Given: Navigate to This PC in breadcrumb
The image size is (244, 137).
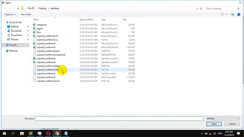Looking at the screenshot, I should click(31, 8).
